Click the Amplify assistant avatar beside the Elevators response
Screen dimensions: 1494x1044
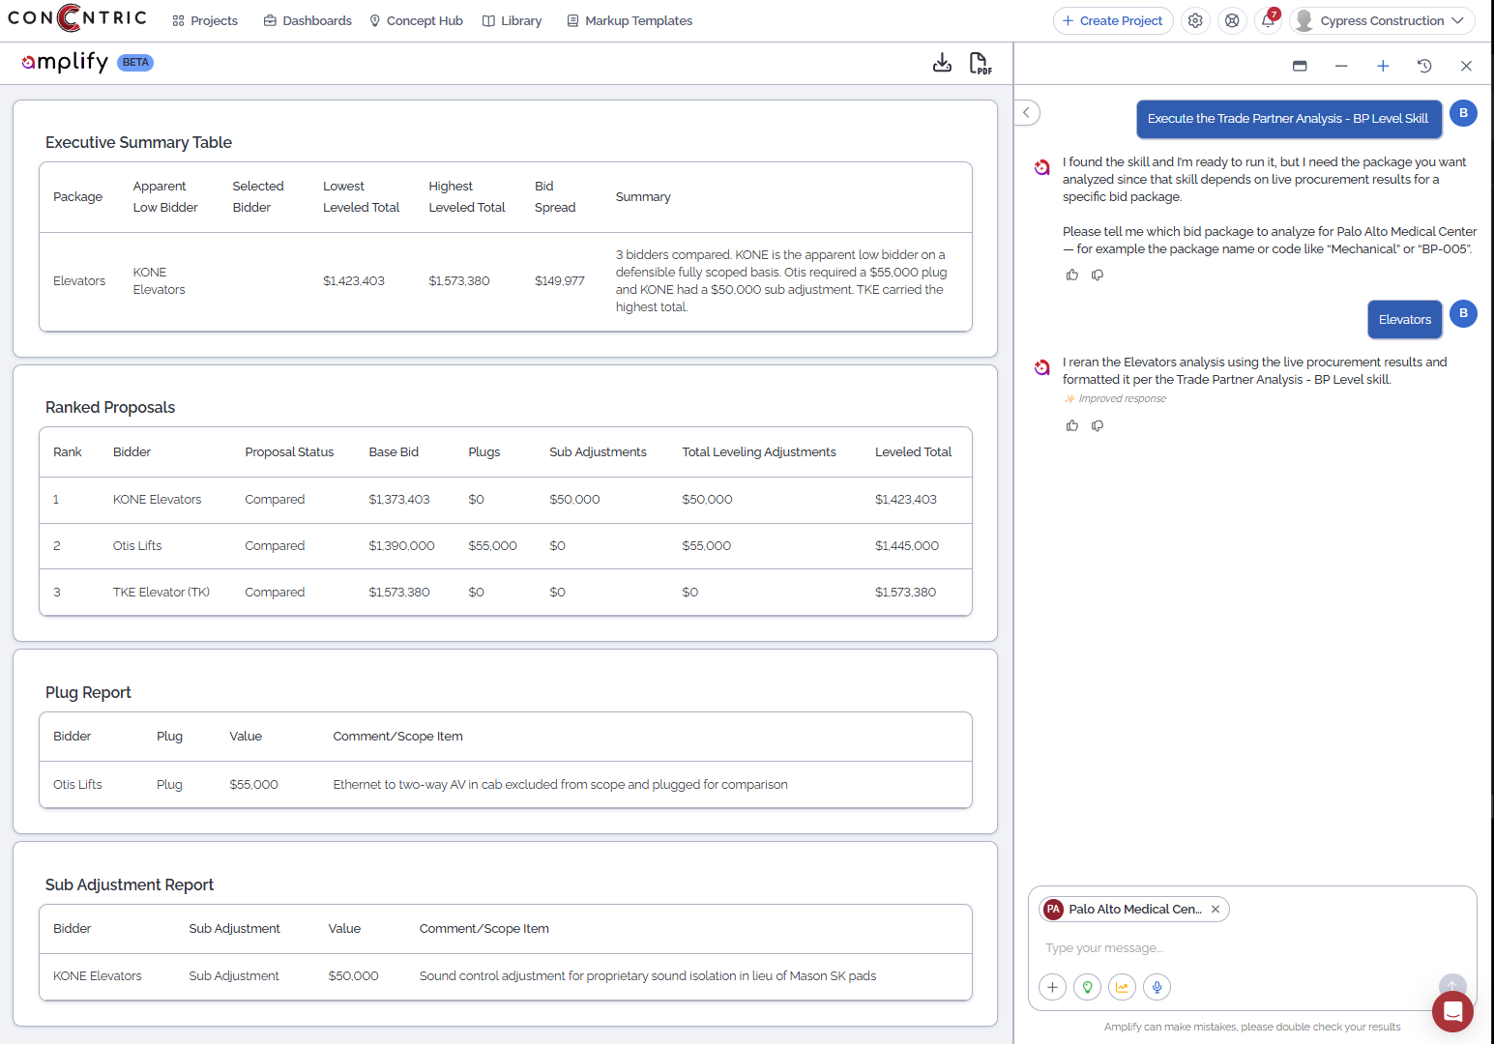(x=1041, y=367)
